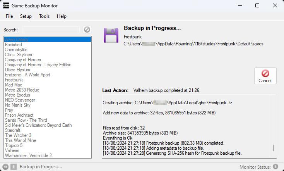This screenshot has width=284, height=171.
Task: Click the Monitor Status indicator icon
Action: click(x=275, y=167)
